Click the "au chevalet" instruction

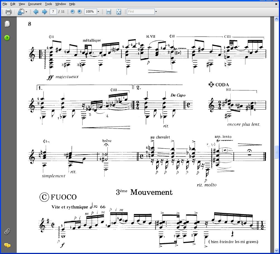[160, 137]
